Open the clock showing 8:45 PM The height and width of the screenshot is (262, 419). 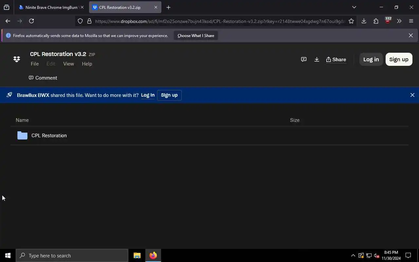(x=391, y=255)
